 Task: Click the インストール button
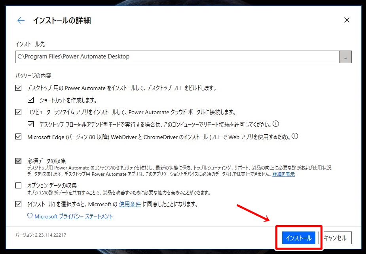[x=299, y=238]
